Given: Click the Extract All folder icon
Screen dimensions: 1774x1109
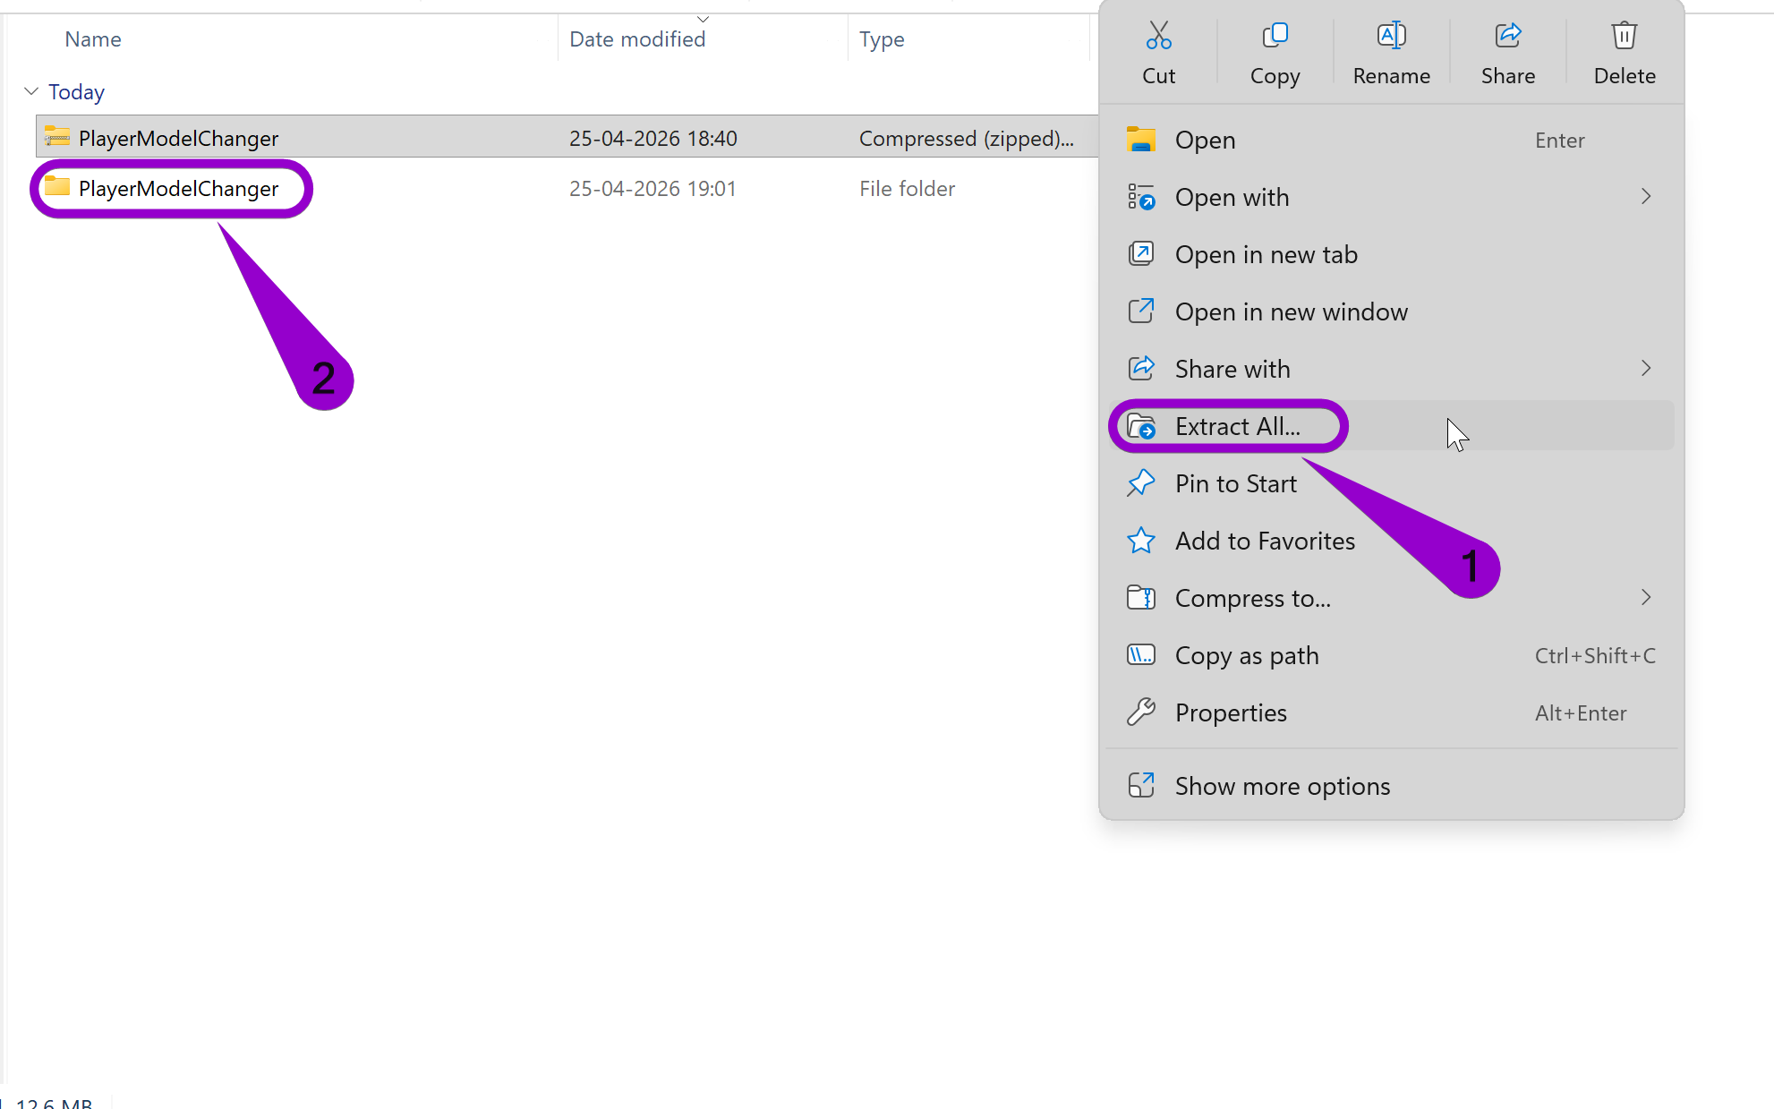Looking at the screenshot, I should tap(1143, 427).
